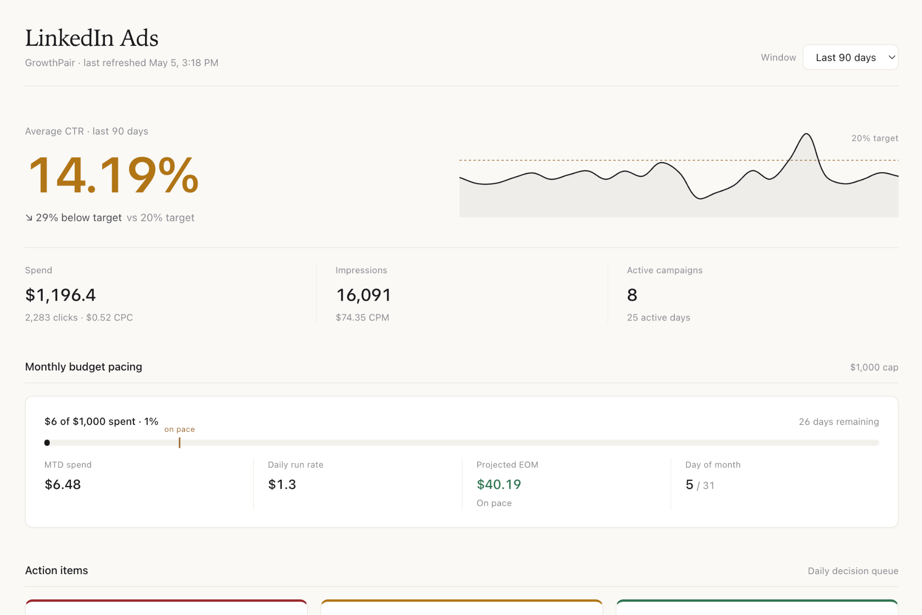Click the Action items section heading
The width and height of the screenshot is (922, 615).
57,570
